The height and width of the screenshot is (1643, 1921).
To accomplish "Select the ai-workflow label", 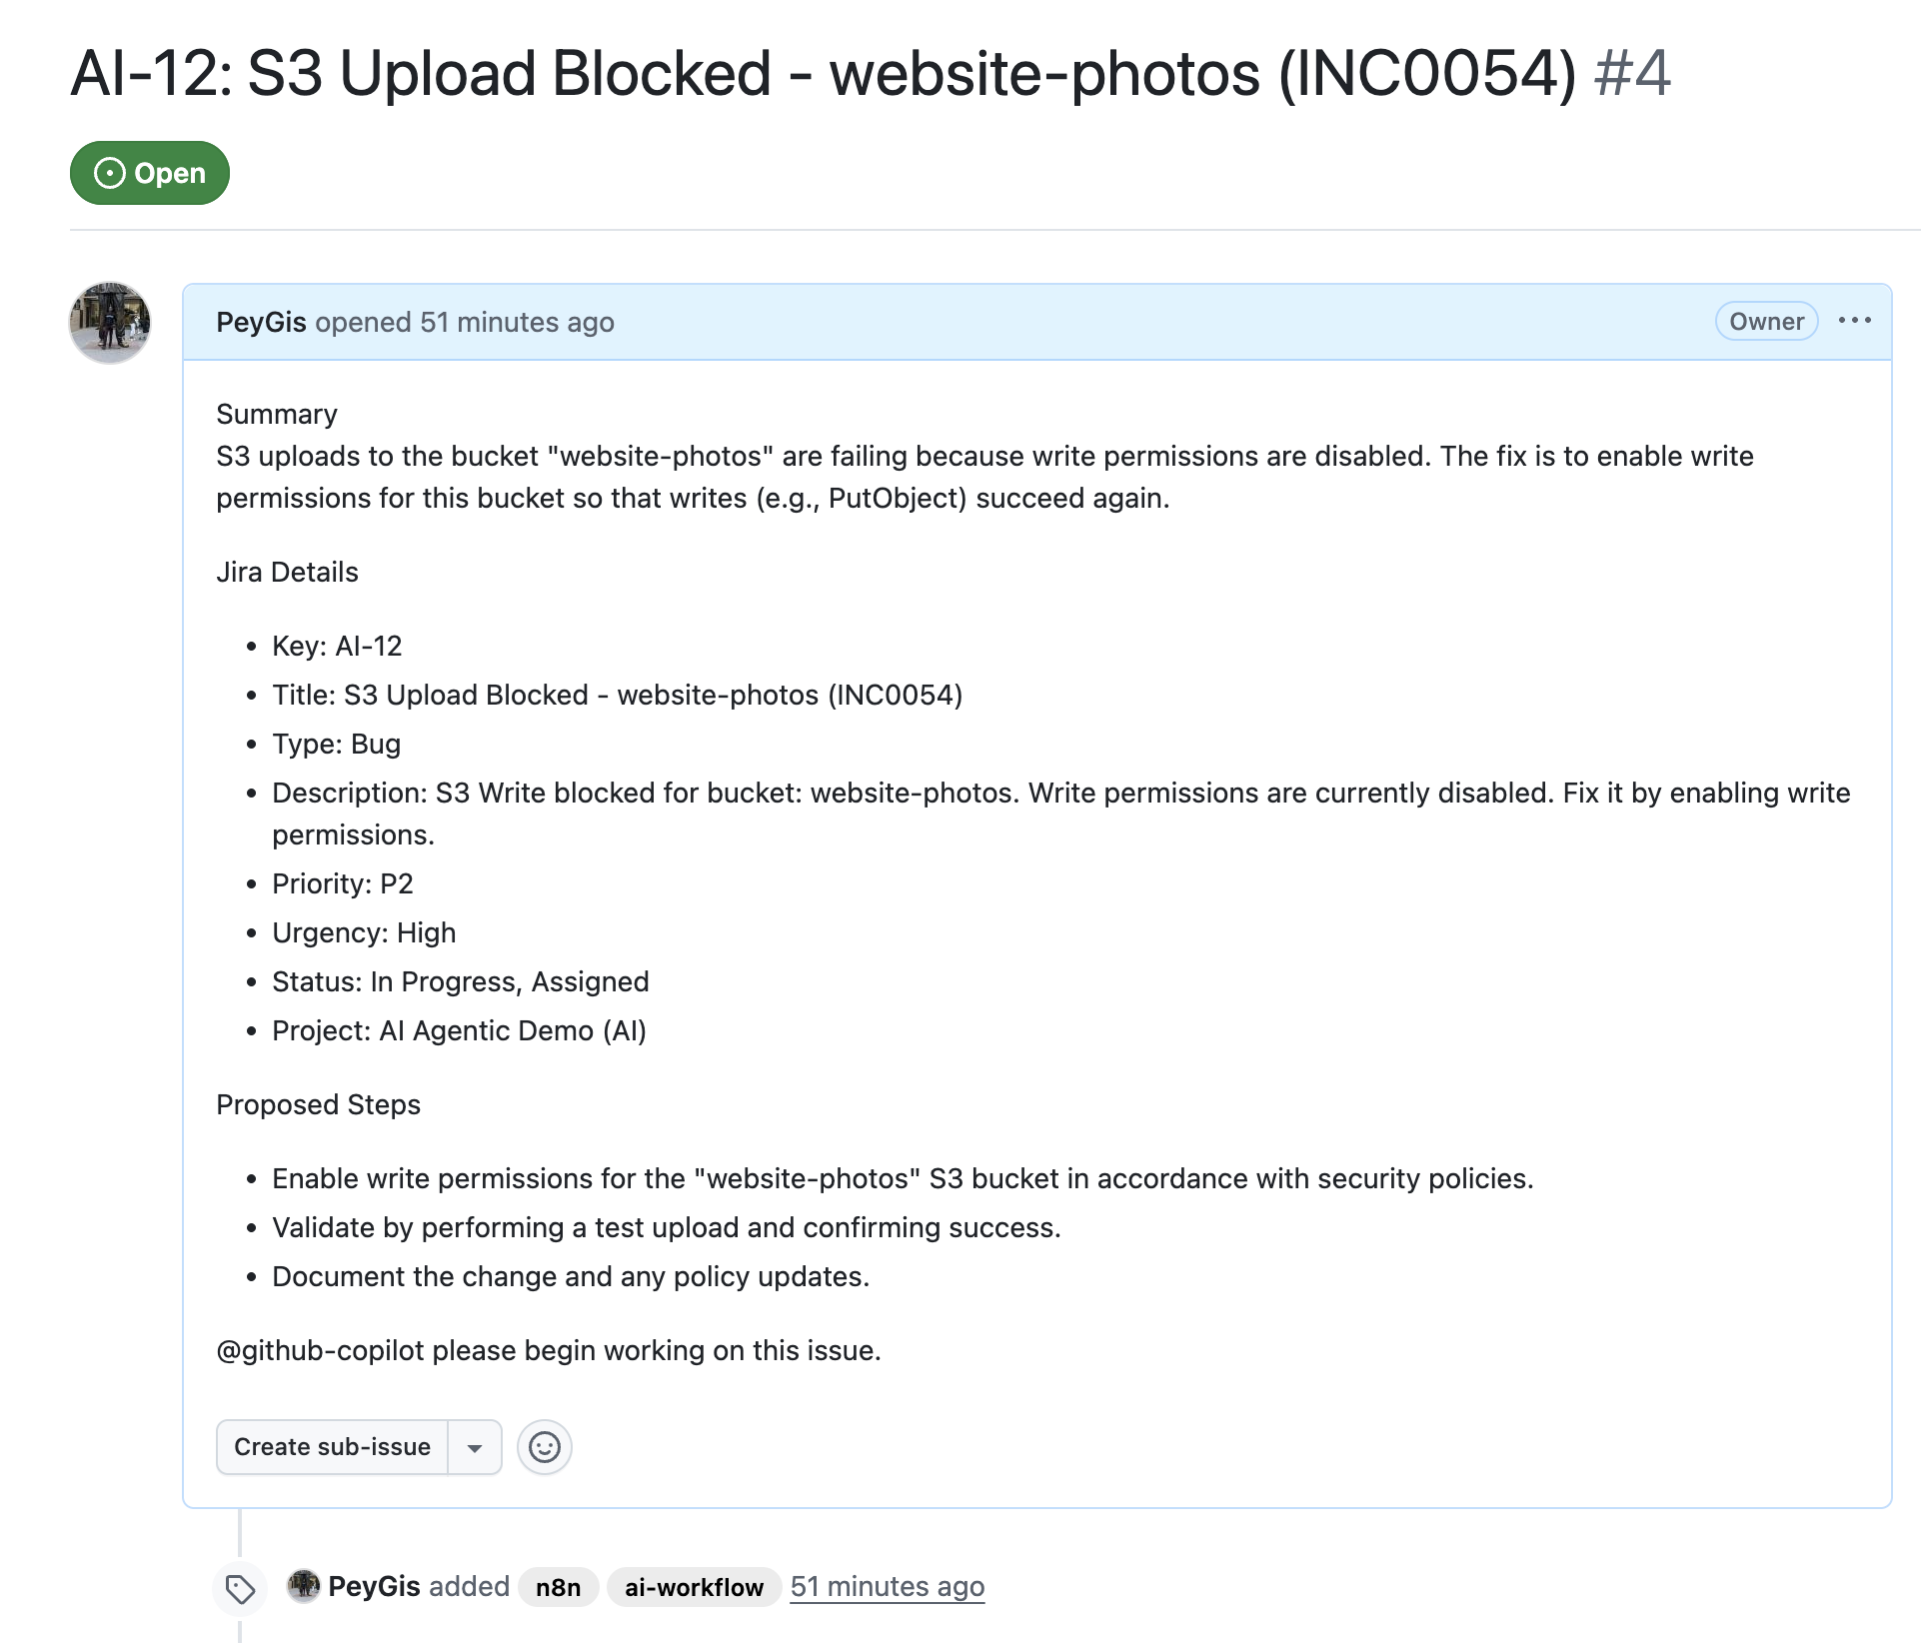I will pyautogui.click(x=694, y=1586).
